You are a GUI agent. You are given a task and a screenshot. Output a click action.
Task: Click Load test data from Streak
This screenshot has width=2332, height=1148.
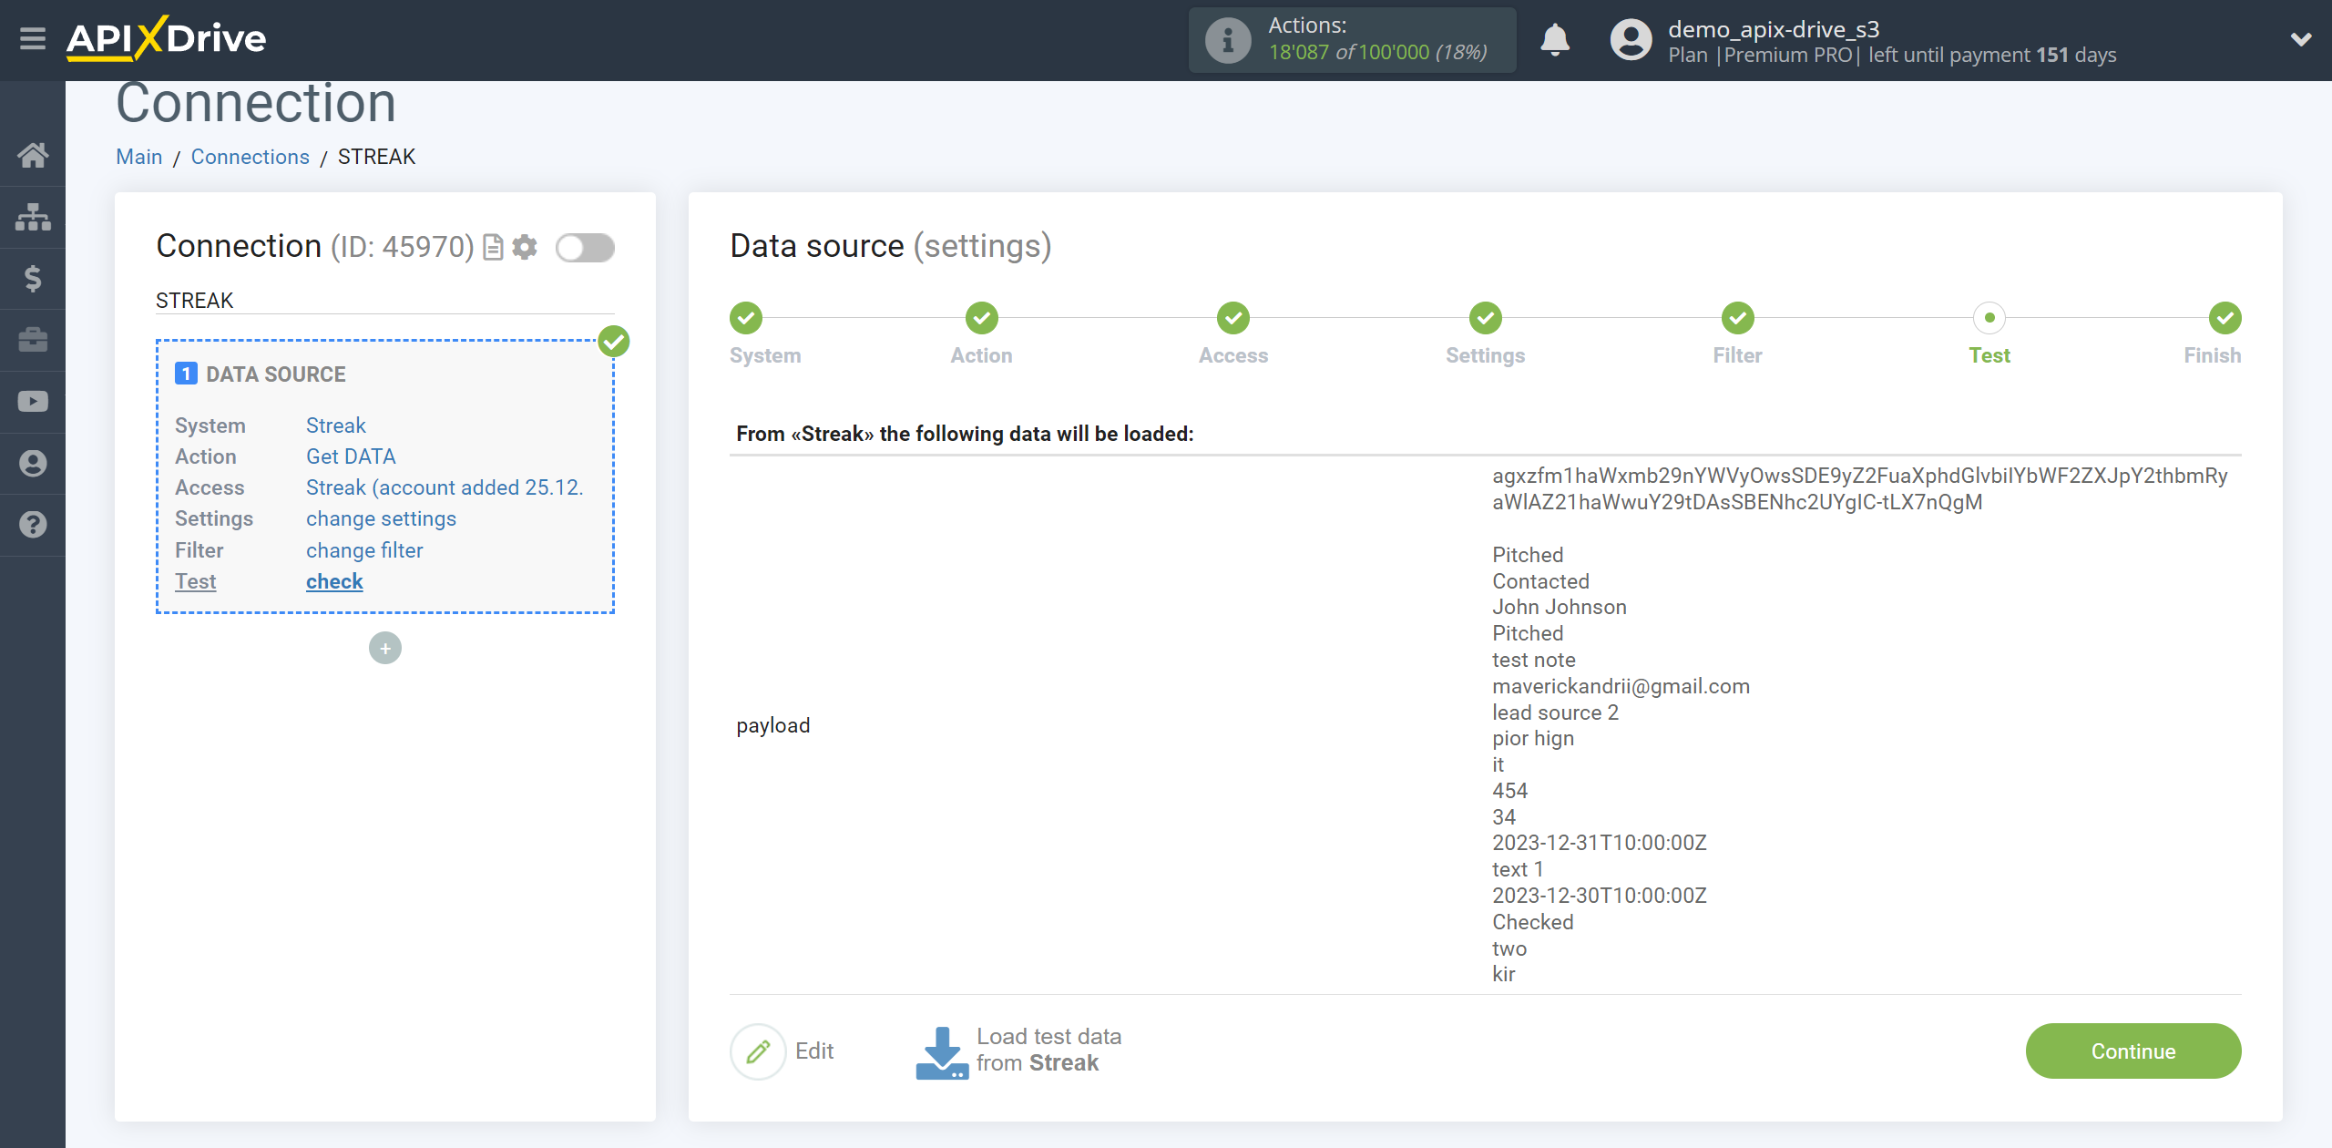click(1048, 1051)
